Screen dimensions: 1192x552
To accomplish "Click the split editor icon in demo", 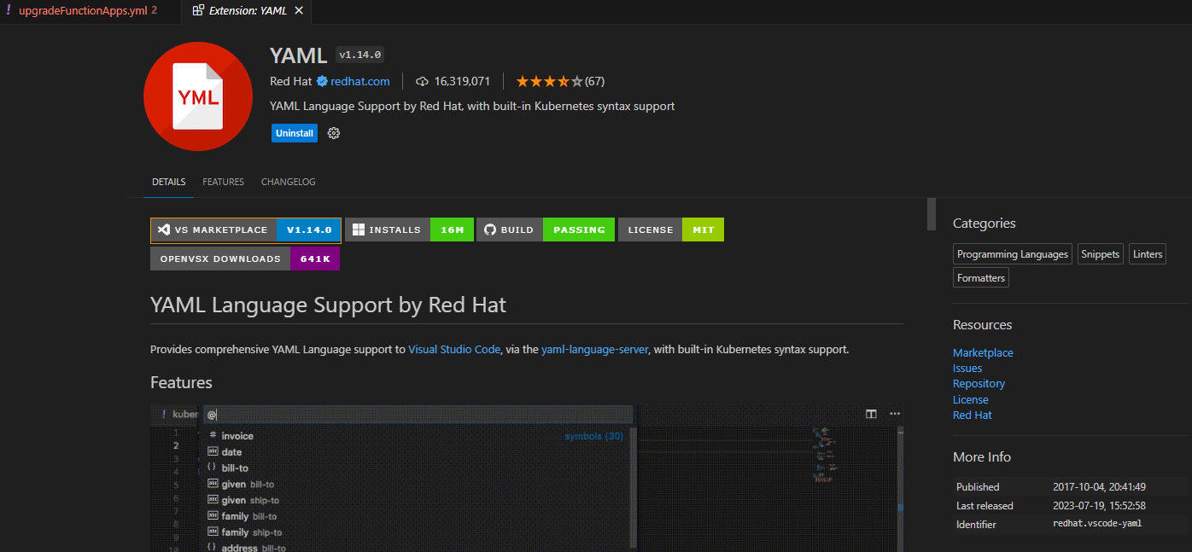I will point(871,414).
